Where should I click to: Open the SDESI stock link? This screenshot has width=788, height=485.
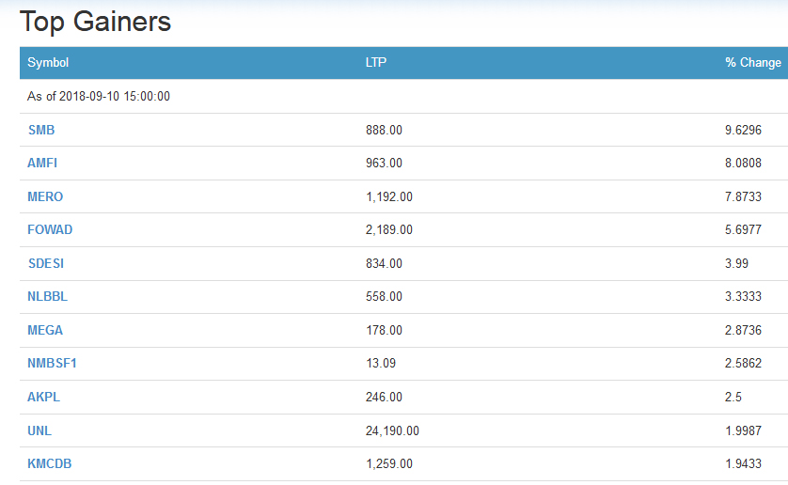46,263
